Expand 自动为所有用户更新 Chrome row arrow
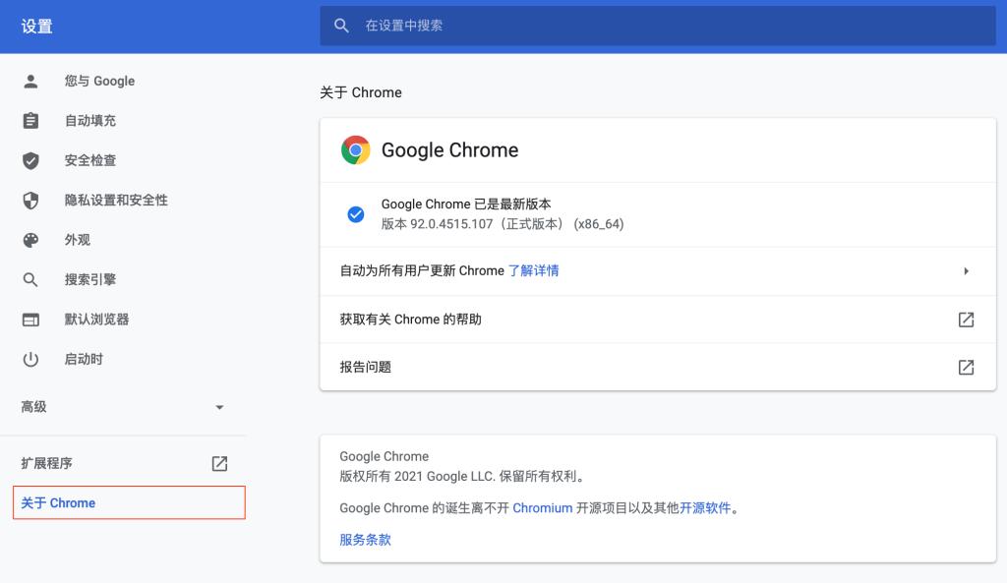Image resolution: width=1007 pixels, height=583 pixels. (x=966, y=271)
